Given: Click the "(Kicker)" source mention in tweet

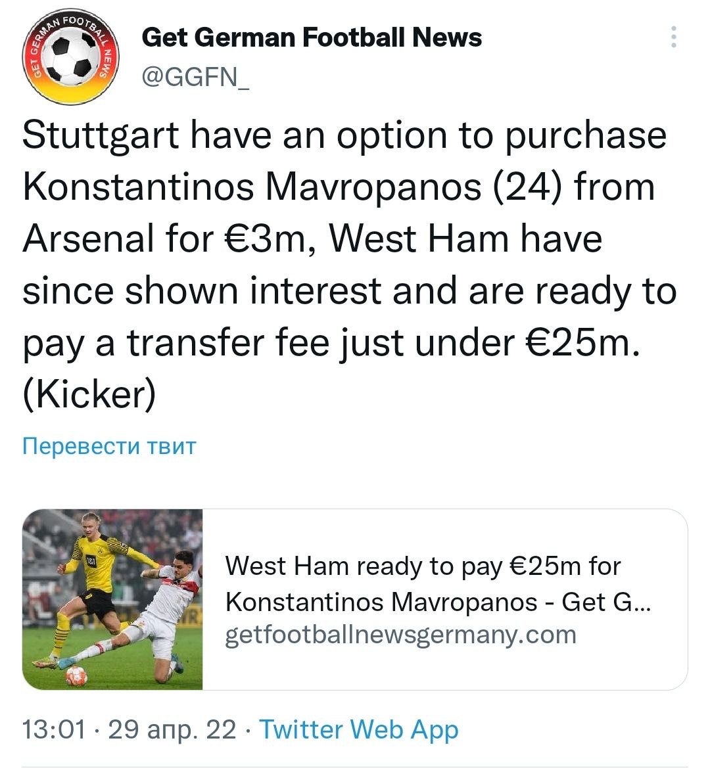Looking at the screenshot, I should [89, 394].
